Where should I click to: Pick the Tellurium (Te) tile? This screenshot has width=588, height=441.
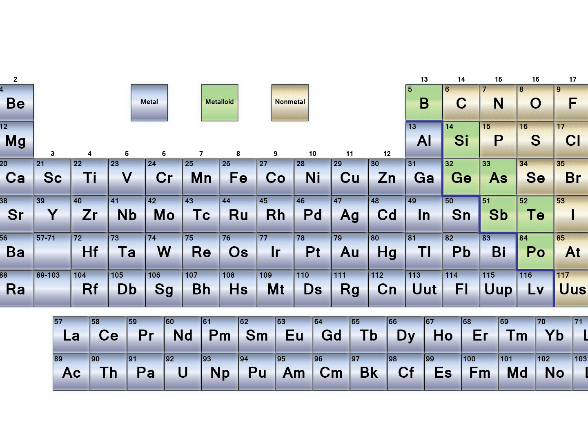[x=535, y=214]
